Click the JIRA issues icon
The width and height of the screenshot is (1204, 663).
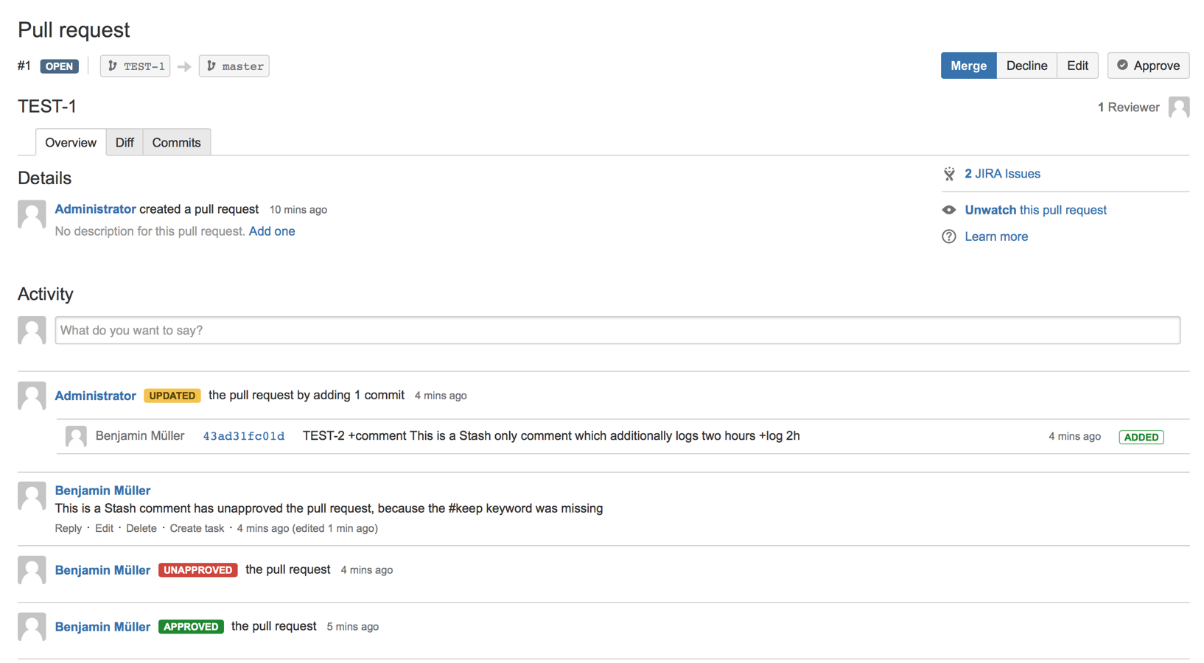(x=949, y=174)
